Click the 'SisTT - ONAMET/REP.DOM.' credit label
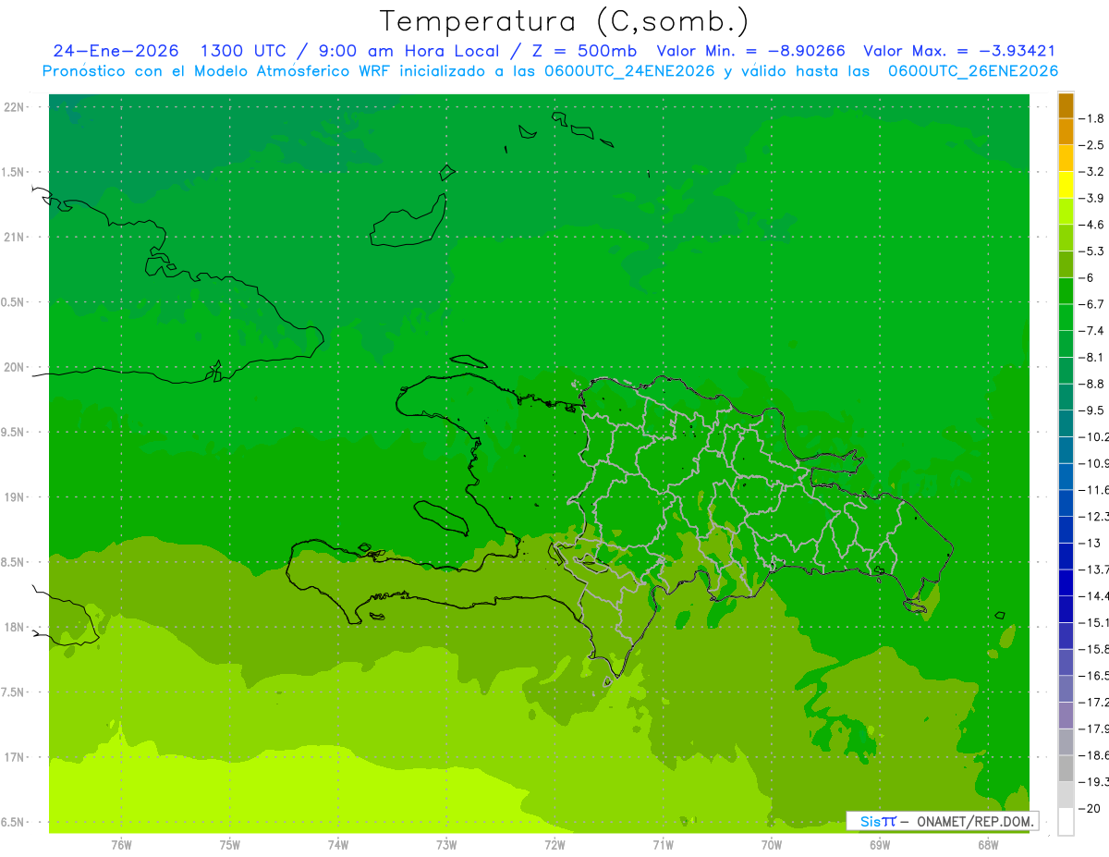 point(943,821)
